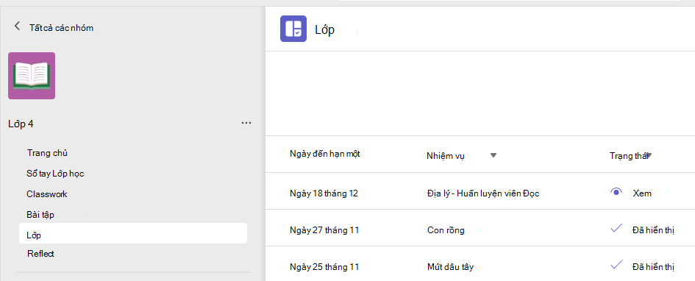
Task: Open the Classwork section
Action: [x=47, y=193]
